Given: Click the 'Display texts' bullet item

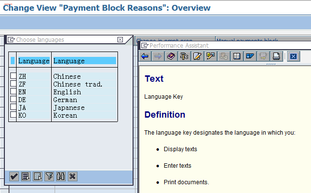Looking at the screenshot, I should tap(180, 149).
